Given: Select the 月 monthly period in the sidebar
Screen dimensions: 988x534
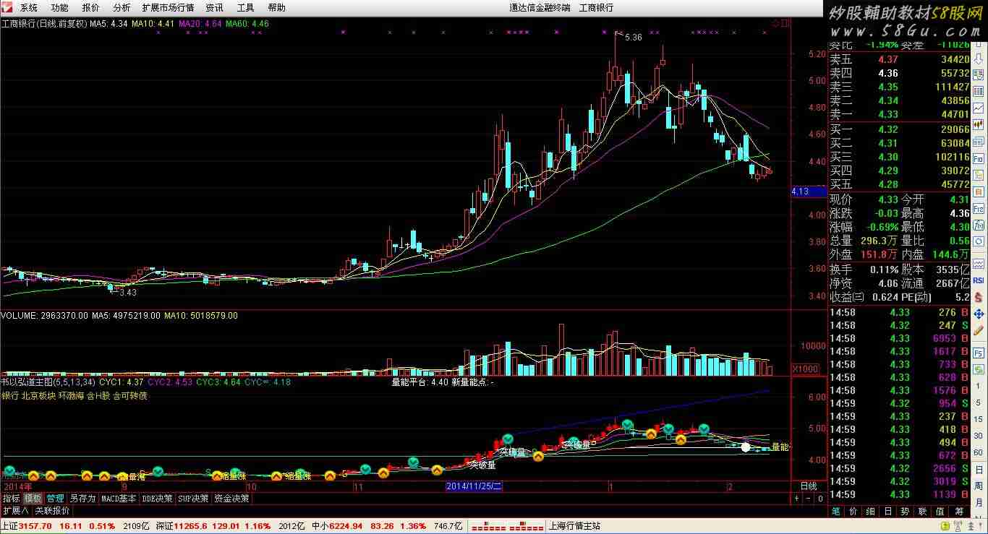Looking at the screenshot, I should pos(979,502).
